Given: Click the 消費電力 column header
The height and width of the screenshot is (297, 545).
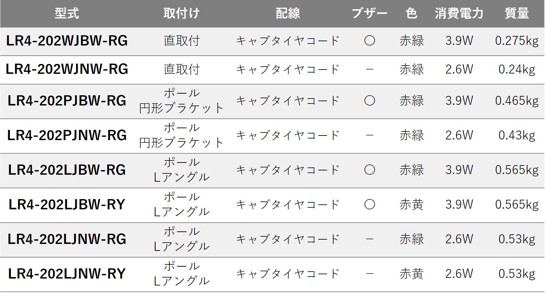Looking at the screenshot, I should click(459, 14).
